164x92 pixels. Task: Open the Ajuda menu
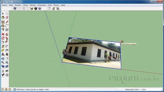point(63,5)
